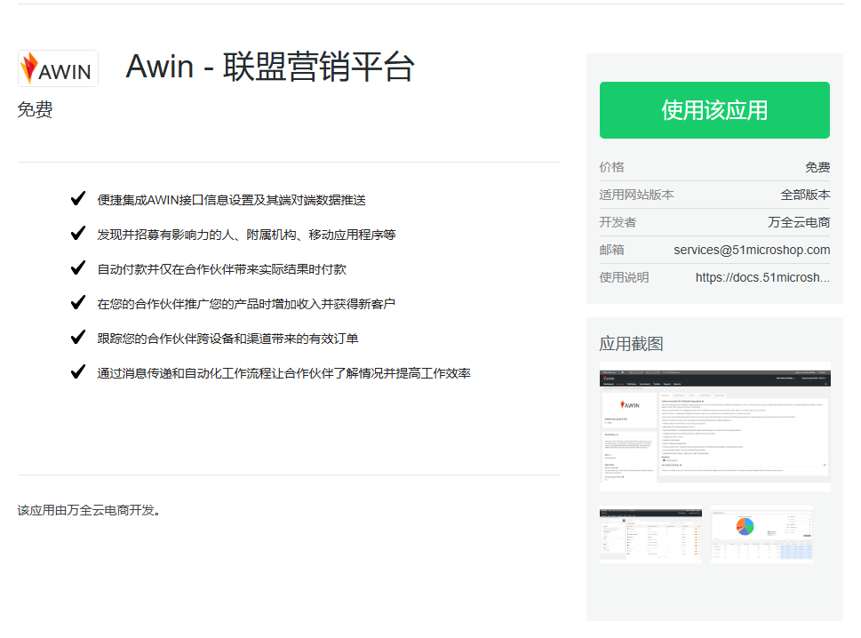861x638 pixels.
Task: Open the docs.51microsh... 使用说明 link
Action: pyautogui.click(x=762, y=277)
